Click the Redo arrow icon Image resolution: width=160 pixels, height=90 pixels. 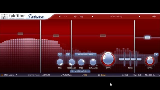pos(65,16)
